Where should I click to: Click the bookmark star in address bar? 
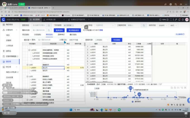coord(174,12)
